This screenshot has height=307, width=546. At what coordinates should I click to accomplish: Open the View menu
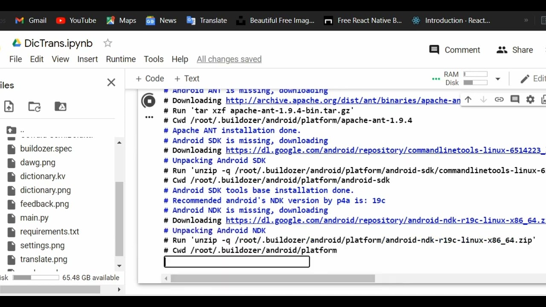tap(60, 59)
